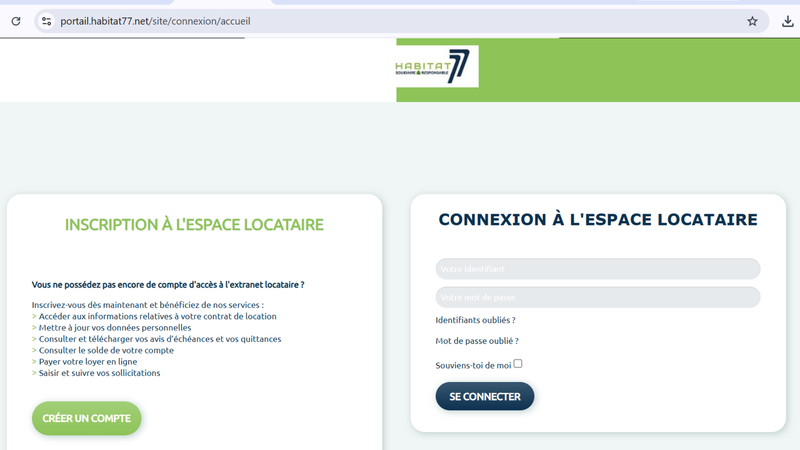Click the SE CONNECTER button
This screenshot has height=450, width=800.
484,396
